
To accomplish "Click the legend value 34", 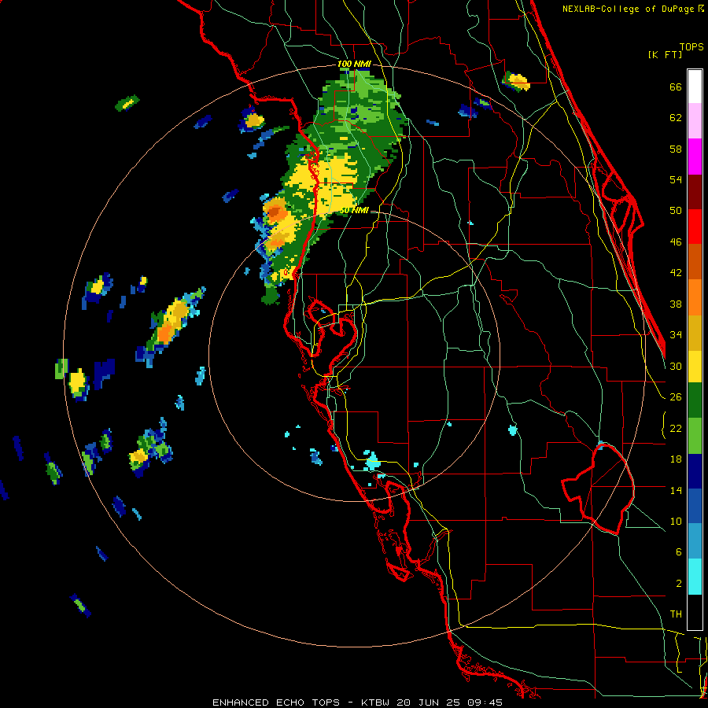I will click(x=676, y=335).
